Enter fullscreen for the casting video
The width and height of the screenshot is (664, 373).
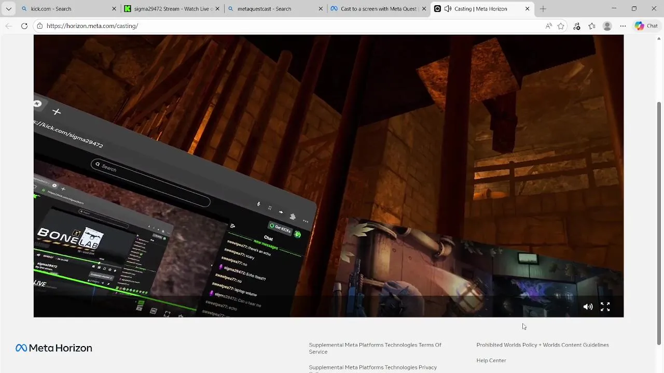coord(605,307)
